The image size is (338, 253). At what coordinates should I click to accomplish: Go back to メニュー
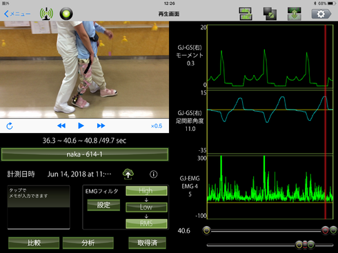point(17,14)
